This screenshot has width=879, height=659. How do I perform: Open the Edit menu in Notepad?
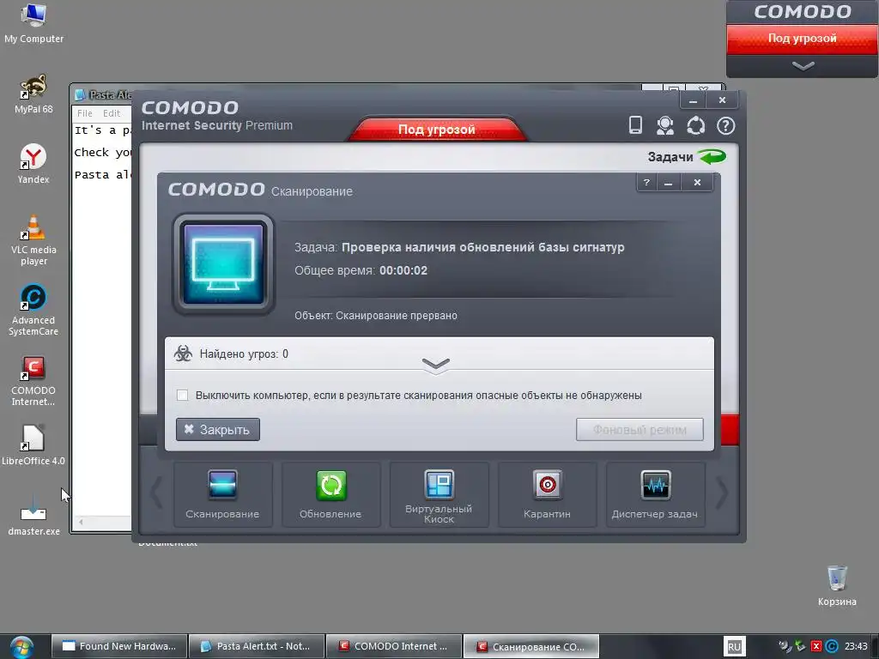[x=112, y=113]
